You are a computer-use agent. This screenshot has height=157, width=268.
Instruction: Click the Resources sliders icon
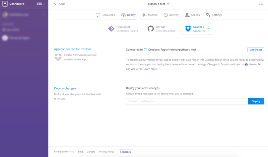click(x=98, y=15)
